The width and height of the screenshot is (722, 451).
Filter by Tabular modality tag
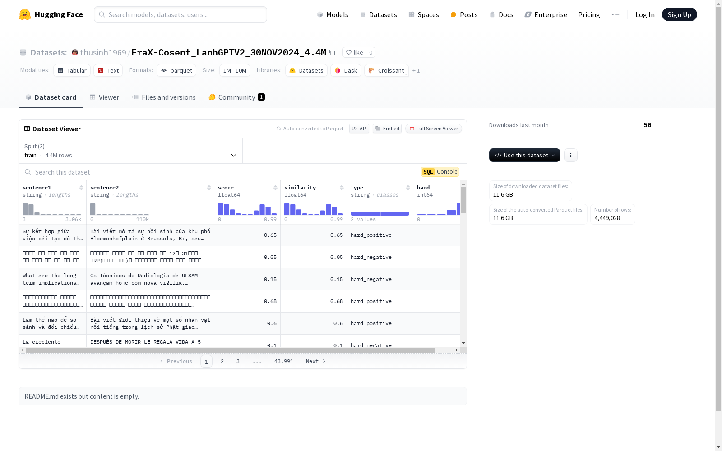pos(72,70)
